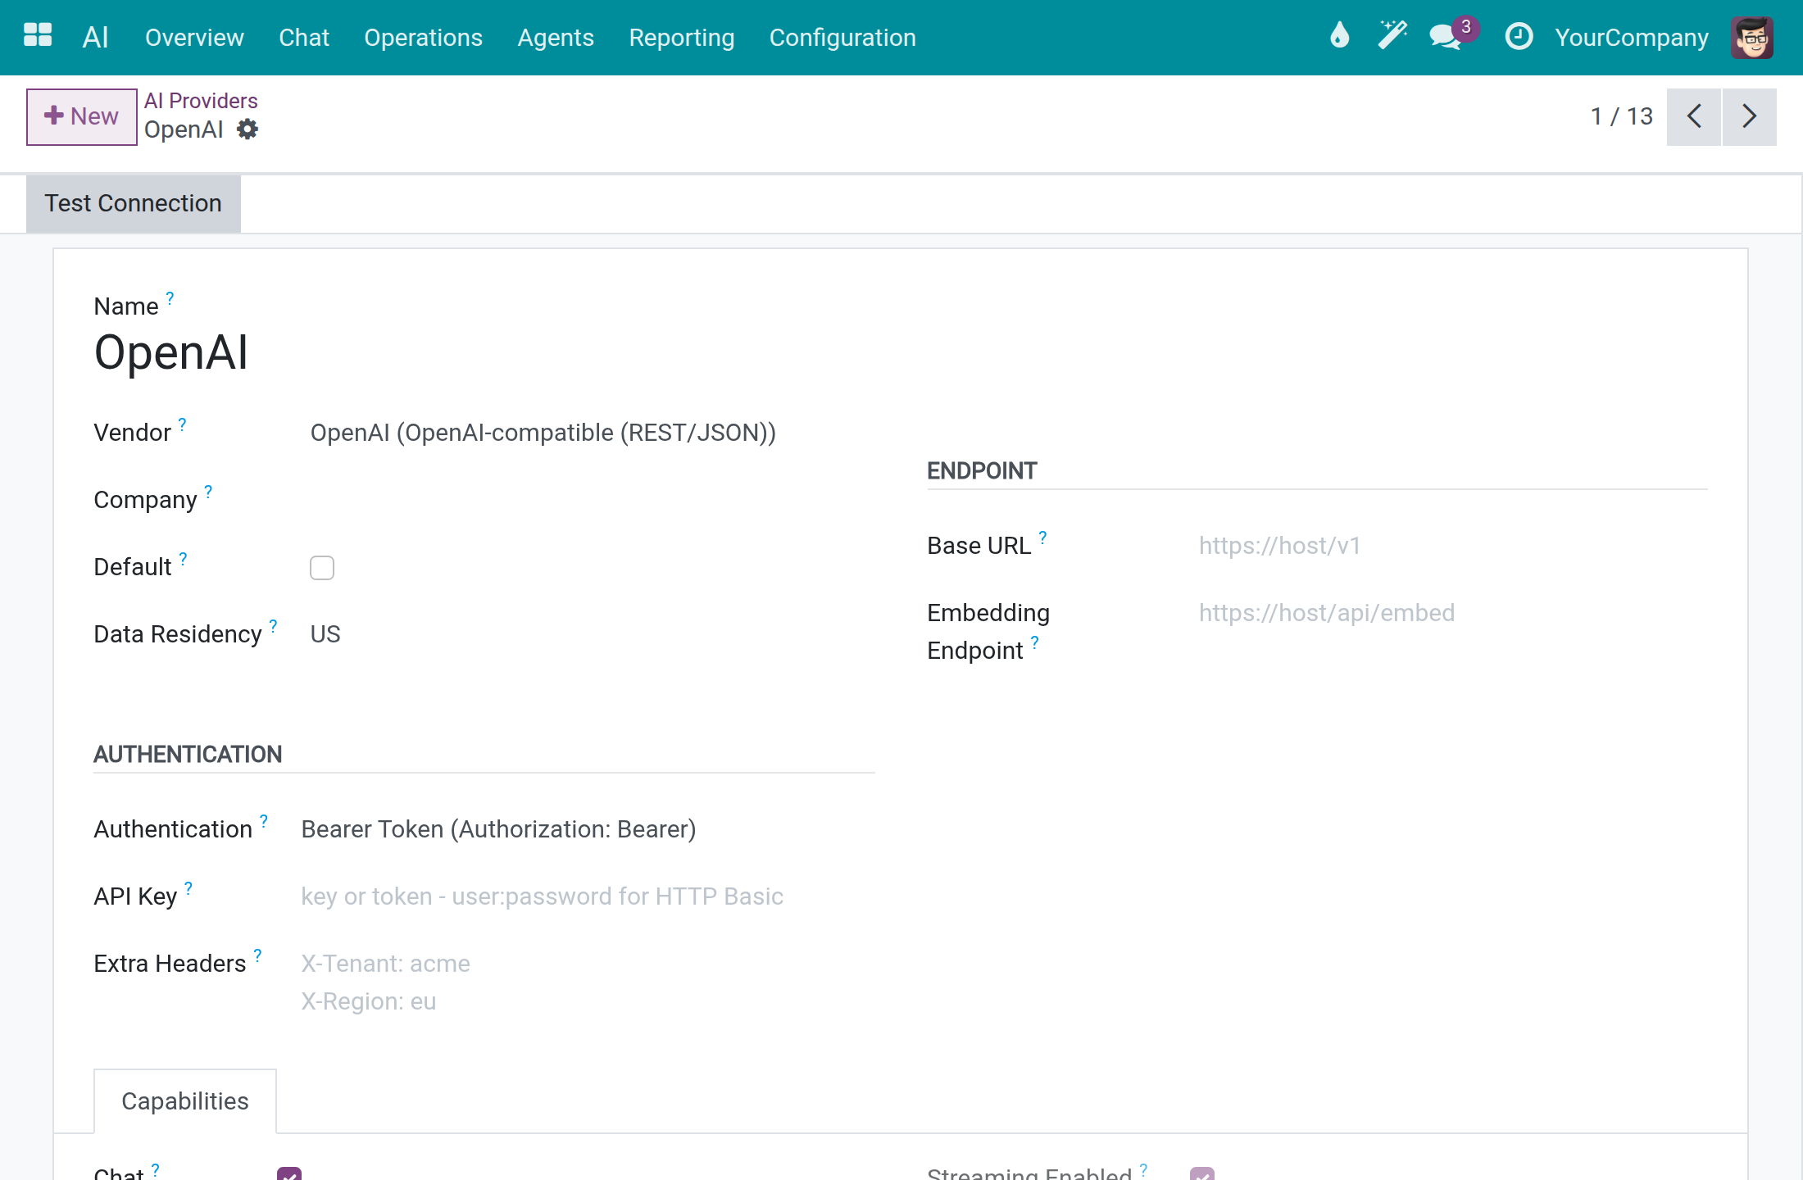
Task: Open the Company dropdown field
Action: 592,500
